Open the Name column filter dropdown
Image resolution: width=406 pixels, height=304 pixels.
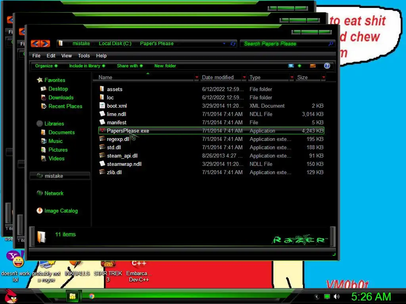pyautogui.click(x=197, y=77)
